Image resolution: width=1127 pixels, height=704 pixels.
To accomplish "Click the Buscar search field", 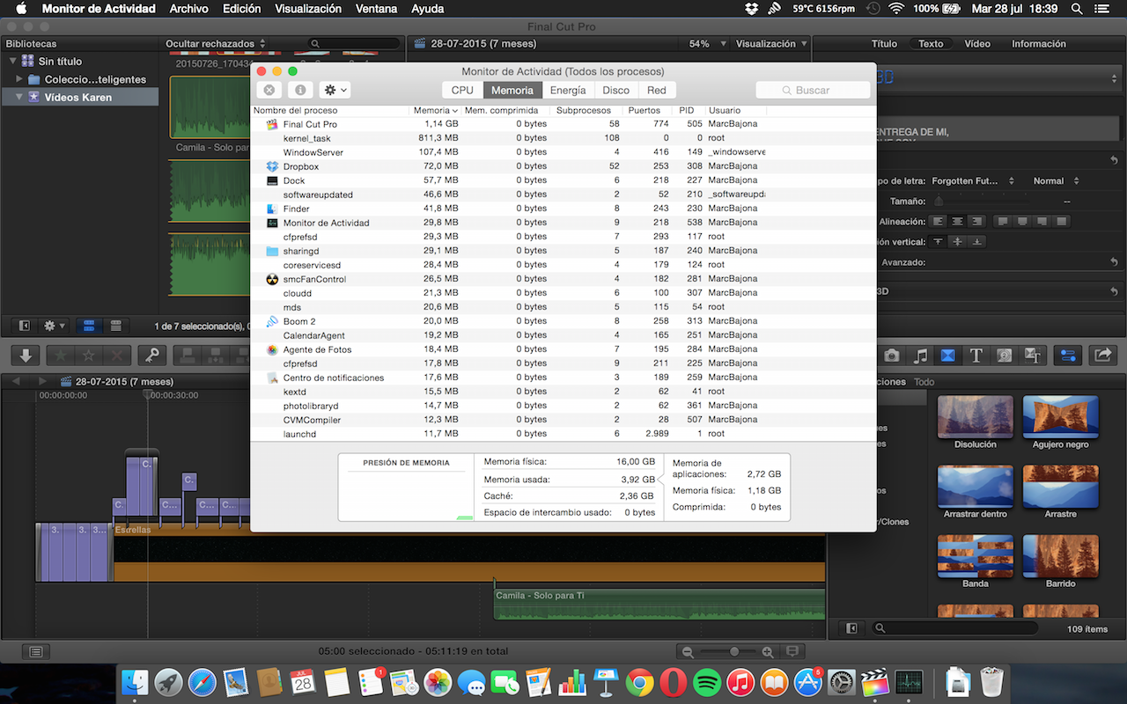I will click(x=813, y=90).
